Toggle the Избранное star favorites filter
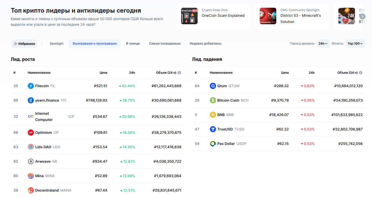 coord(25,44)
